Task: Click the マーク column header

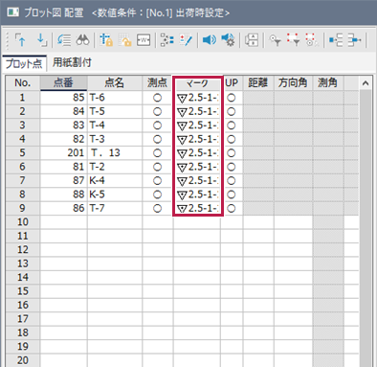Action: point(197,83)
